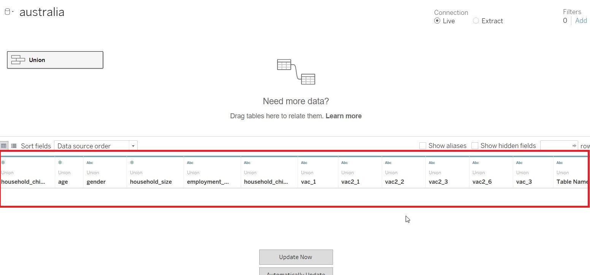Switch to metadata list view icon

point(14,146)
